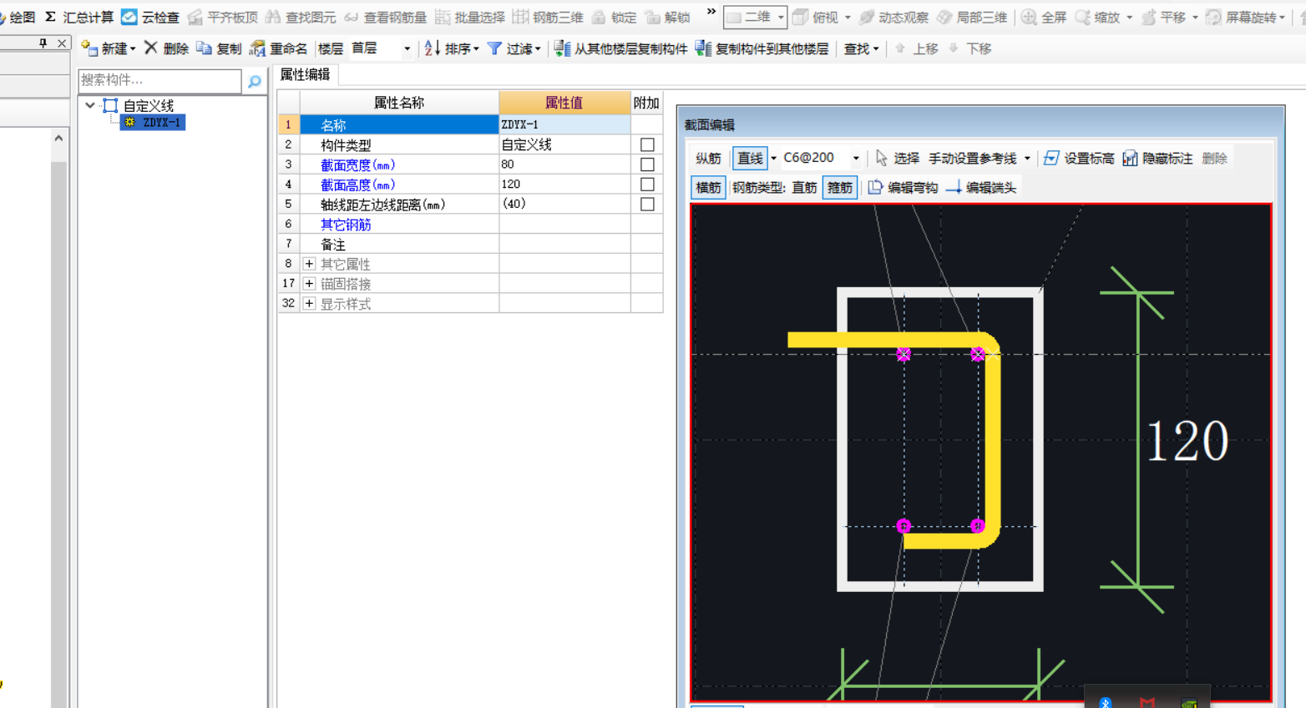The image size is (1306, 708).
Task: Select 查找图元 binoculars tool
Action: [x=273, y=17]
